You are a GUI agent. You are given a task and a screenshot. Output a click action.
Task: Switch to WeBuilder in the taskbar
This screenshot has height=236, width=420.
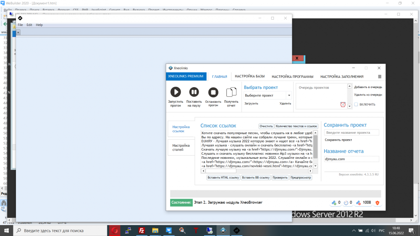pyautogui.click(x=169, y=231)
